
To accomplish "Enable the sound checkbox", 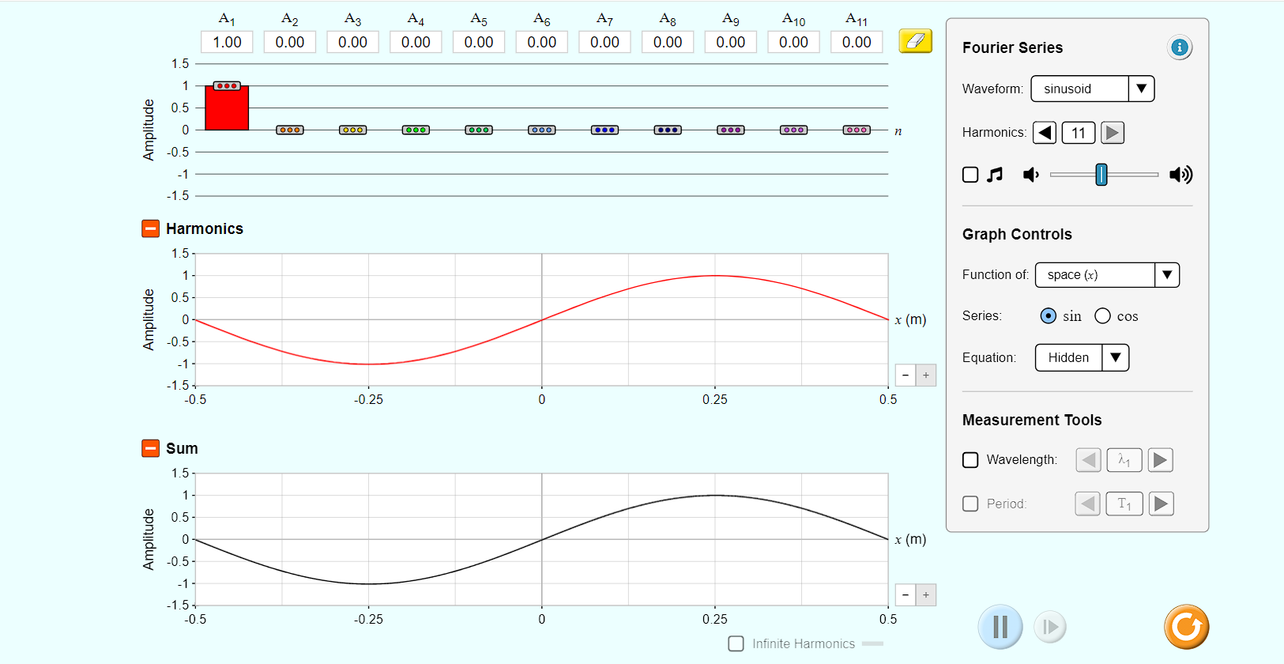I will click(970, 175).
